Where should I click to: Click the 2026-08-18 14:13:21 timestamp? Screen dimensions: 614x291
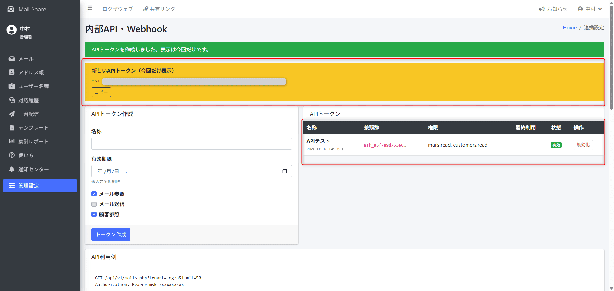point(325,149)
